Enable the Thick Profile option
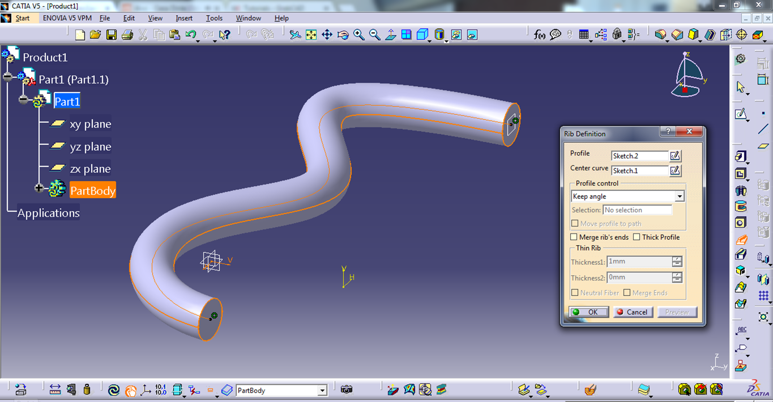 tap(637, 237)
